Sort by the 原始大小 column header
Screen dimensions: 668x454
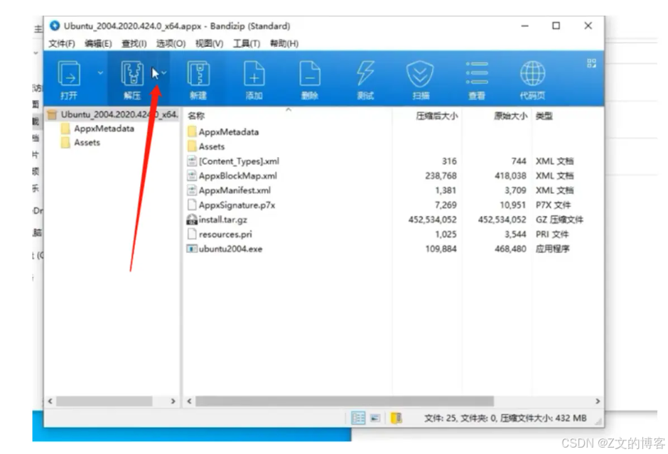510,116
